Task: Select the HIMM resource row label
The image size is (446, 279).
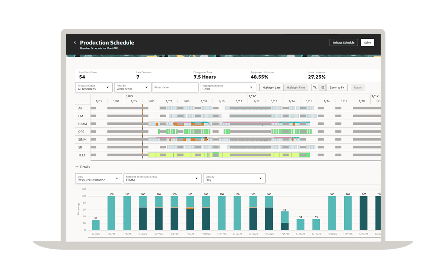Action: point(82,124)
